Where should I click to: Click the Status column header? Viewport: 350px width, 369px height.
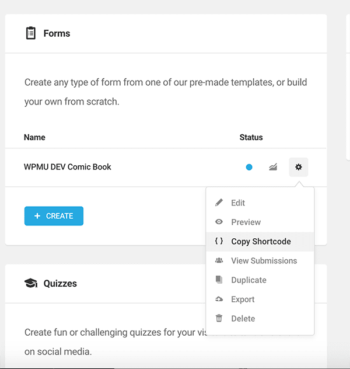click(251, 137)
